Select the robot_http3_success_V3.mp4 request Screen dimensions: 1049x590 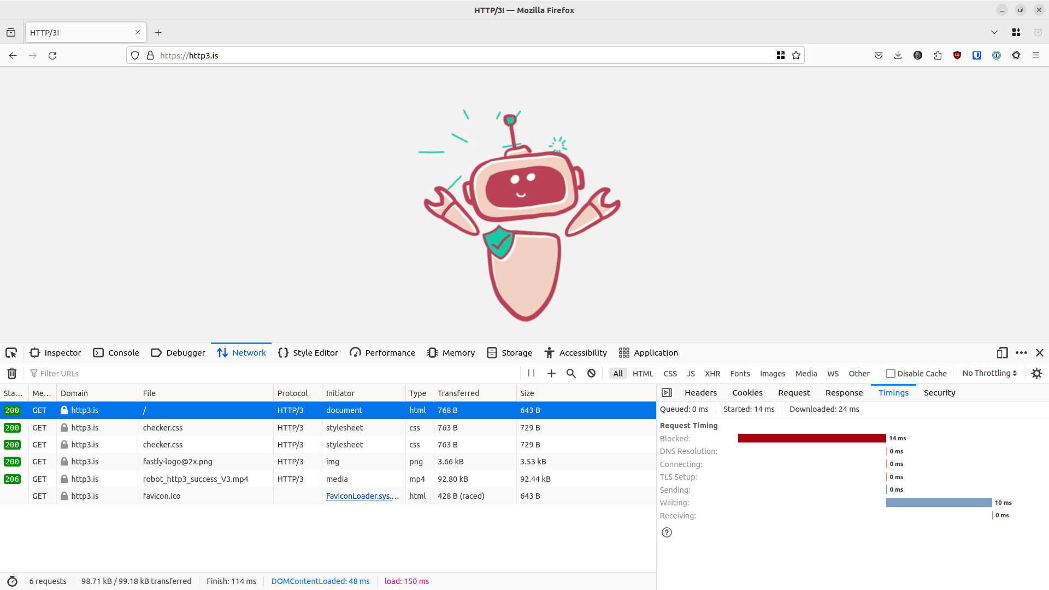(328, 479)
